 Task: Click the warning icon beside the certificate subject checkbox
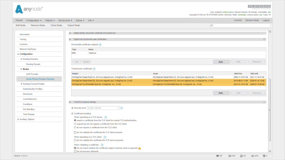point(140,148)
